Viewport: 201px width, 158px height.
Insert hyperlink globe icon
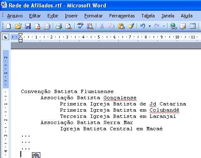point(173,26)
